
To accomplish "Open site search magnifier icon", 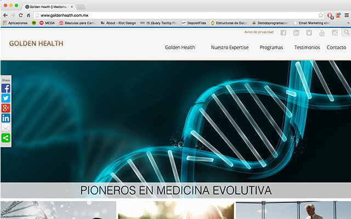I will [x=347, y=32].
